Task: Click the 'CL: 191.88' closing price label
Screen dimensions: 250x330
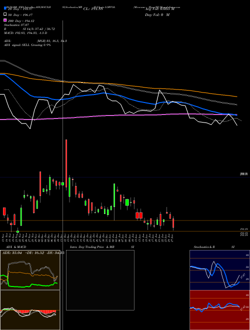Action: point(93,9)
